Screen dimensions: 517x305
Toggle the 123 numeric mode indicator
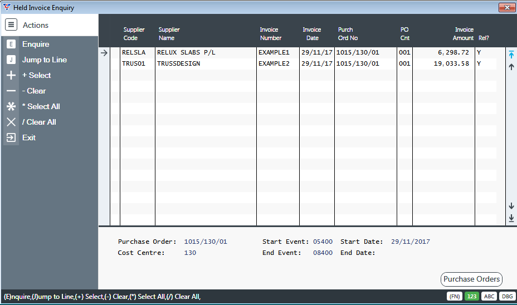point(471,297)
